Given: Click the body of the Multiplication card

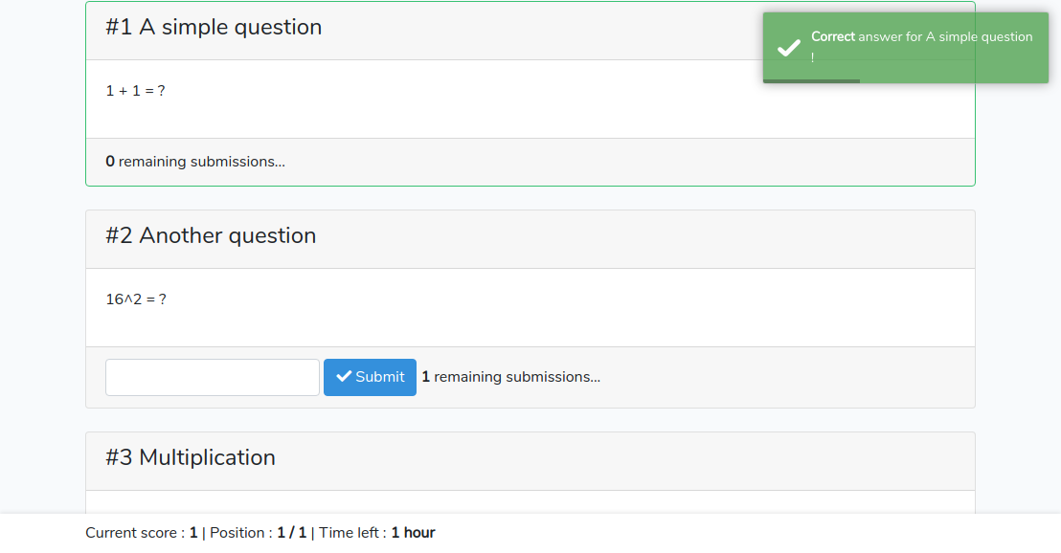Looking at the screenshot, I should coord(530,502).
